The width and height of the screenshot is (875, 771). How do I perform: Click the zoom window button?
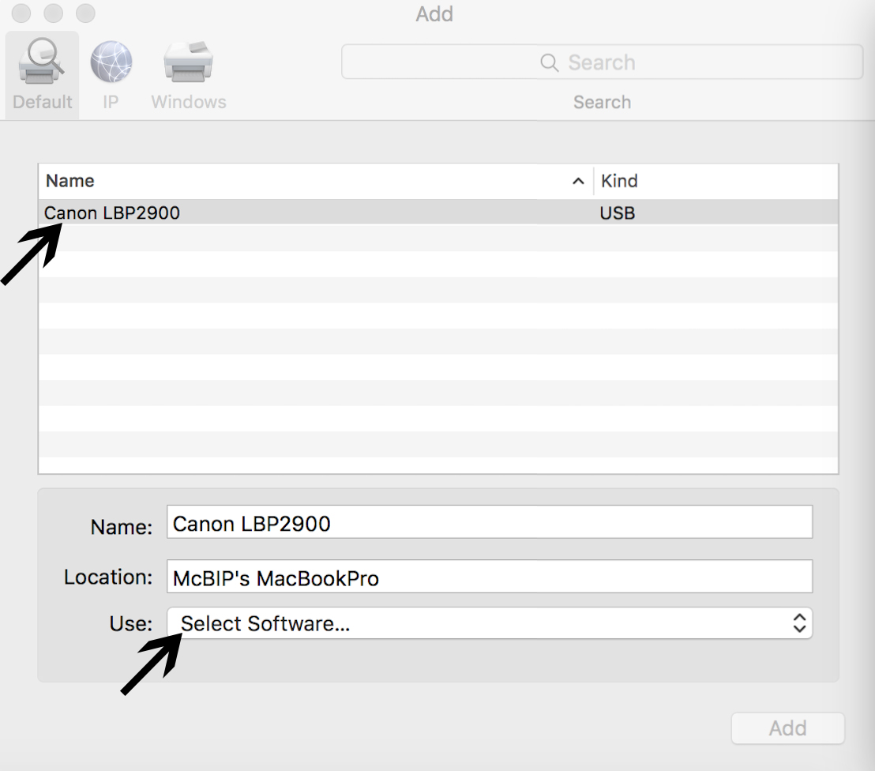coord(85,13)
